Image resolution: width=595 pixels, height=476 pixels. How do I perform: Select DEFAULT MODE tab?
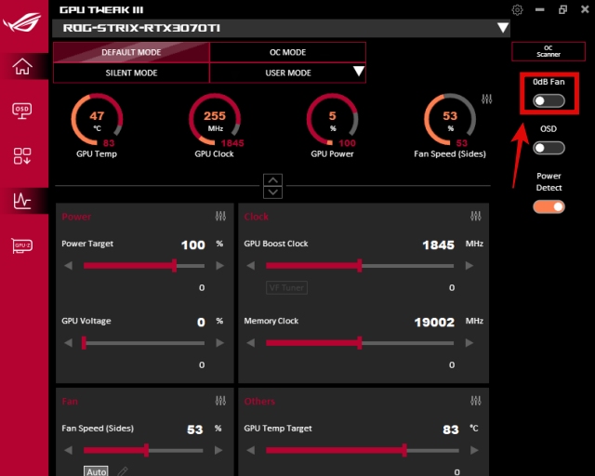(x=131, y=52)
